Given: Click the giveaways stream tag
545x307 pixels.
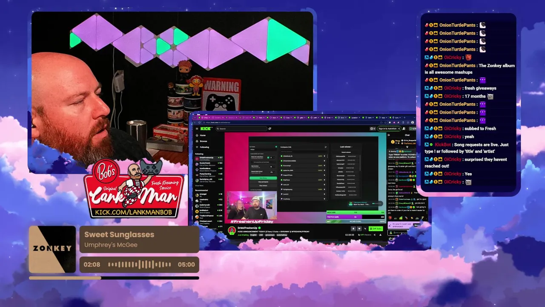Looking at the screenshot, I should point(270,235).
